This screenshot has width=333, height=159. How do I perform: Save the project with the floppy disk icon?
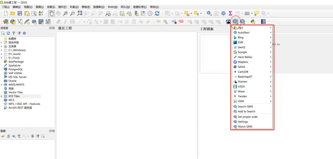pyautogui.click(x=20, y=13)
